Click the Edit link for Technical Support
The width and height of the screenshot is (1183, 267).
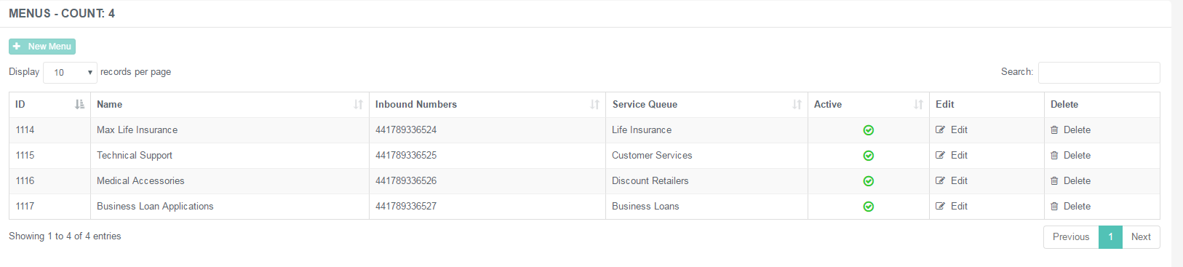(959, 155)
